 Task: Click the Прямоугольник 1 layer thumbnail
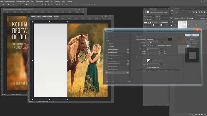click(x=182, y=24)
